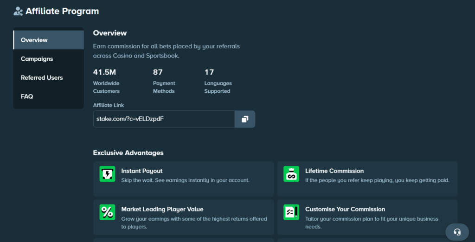Viewport: 475px width, 242px height.
Task: Click the Market Leading Player Value title
Action: point(162,209)
